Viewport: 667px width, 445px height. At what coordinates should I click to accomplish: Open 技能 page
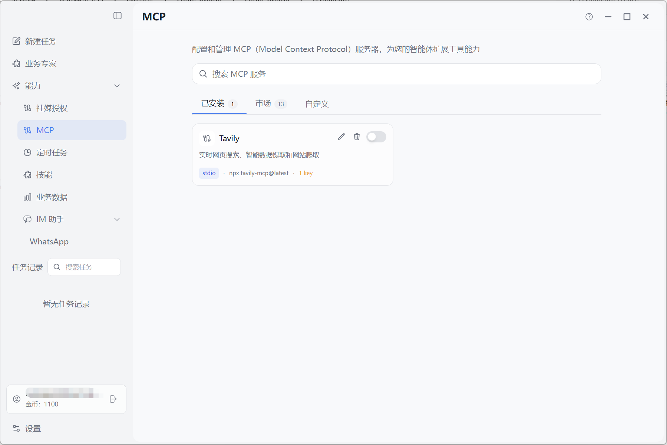[72, 175]
